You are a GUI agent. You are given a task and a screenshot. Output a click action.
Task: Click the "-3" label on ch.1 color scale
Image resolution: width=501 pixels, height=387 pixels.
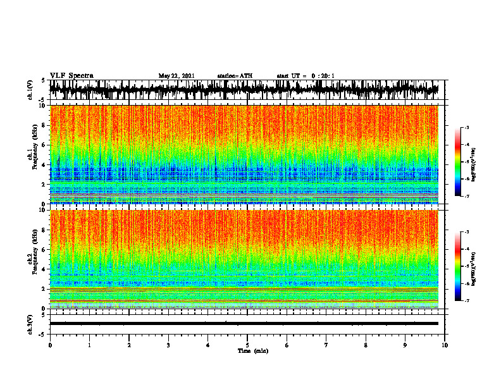467,127
